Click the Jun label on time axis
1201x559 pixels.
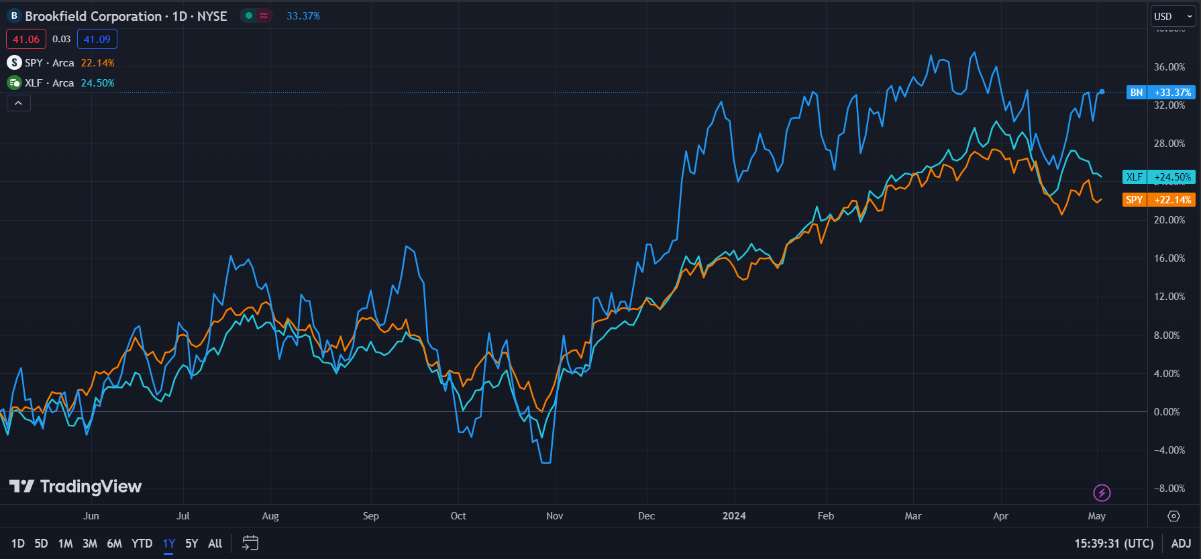91,516
